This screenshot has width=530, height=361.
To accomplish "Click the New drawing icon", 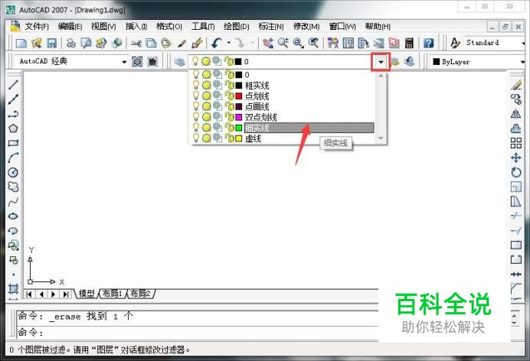I will [x=21, y=43].
